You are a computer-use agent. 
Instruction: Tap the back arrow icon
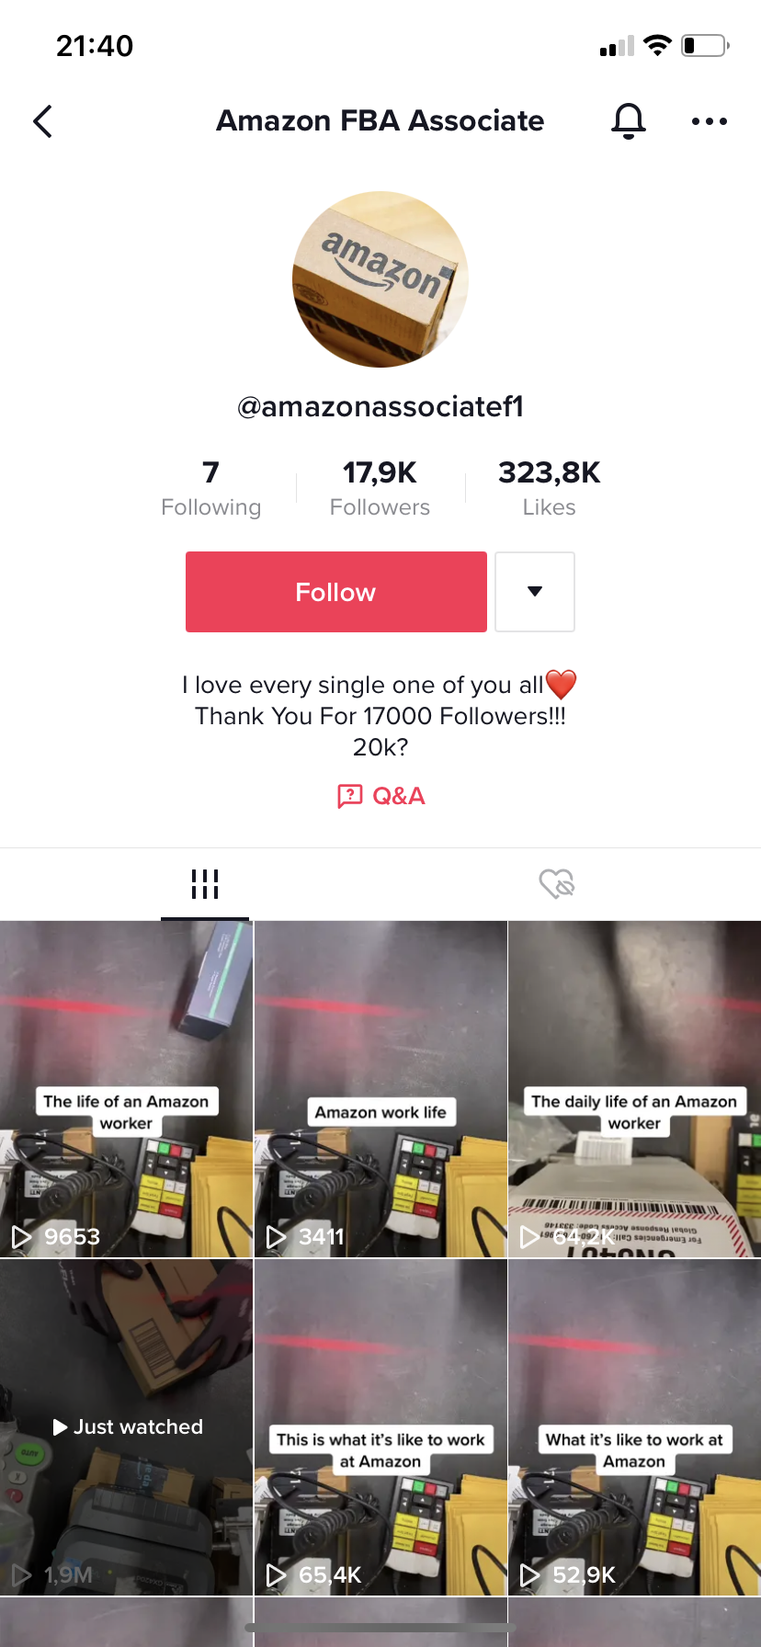pos(42,121)
